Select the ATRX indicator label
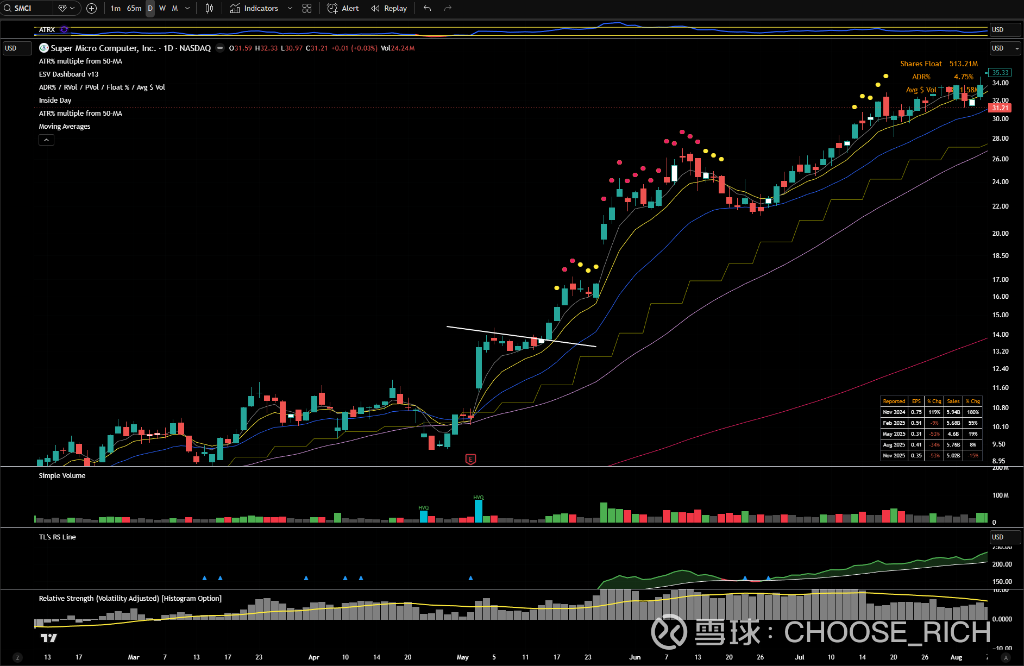The width and height of the screenshot is (1024, 666). [x=47, y=30]
